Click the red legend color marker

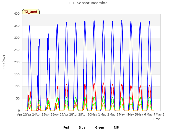[59, 128]
